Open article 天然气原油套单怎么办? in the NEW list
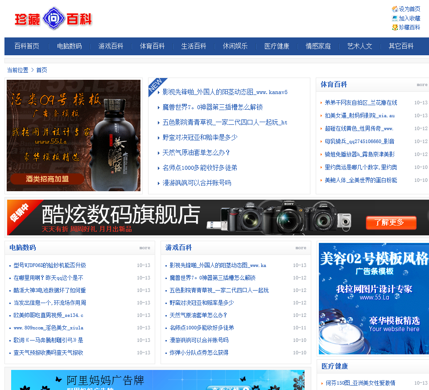Image resolution: width=429 pixels, height=390 pixels. pyautogui.click(x=196, y=152)
